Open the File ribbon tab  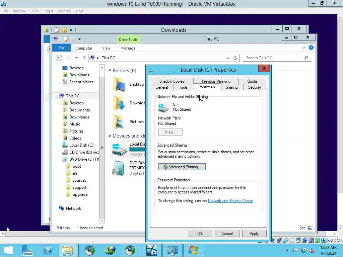click(x=62, y=48)
